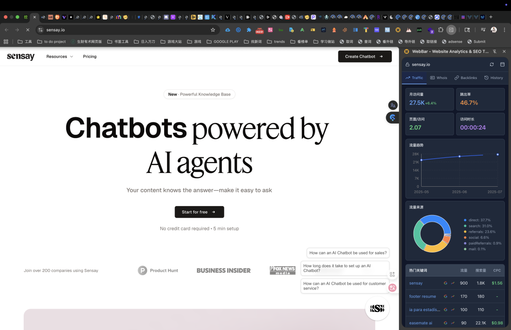The width and height of the screenshot is (511, 330).
Task: Click the site info icon in address bar
Action: (x=40, y=30)
